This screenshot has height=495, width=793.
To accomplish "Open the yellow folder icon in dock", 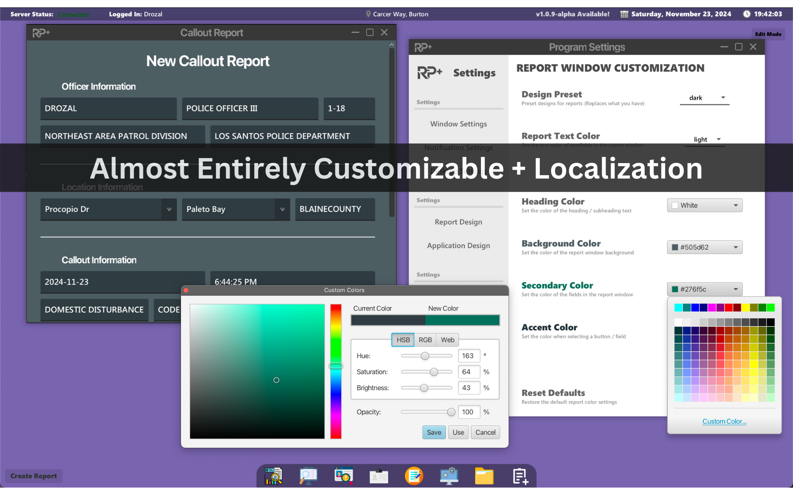I will click(484, 476).
